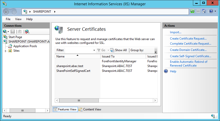Open the View menu
Viewport: 220px width, 121px height.
18,19
